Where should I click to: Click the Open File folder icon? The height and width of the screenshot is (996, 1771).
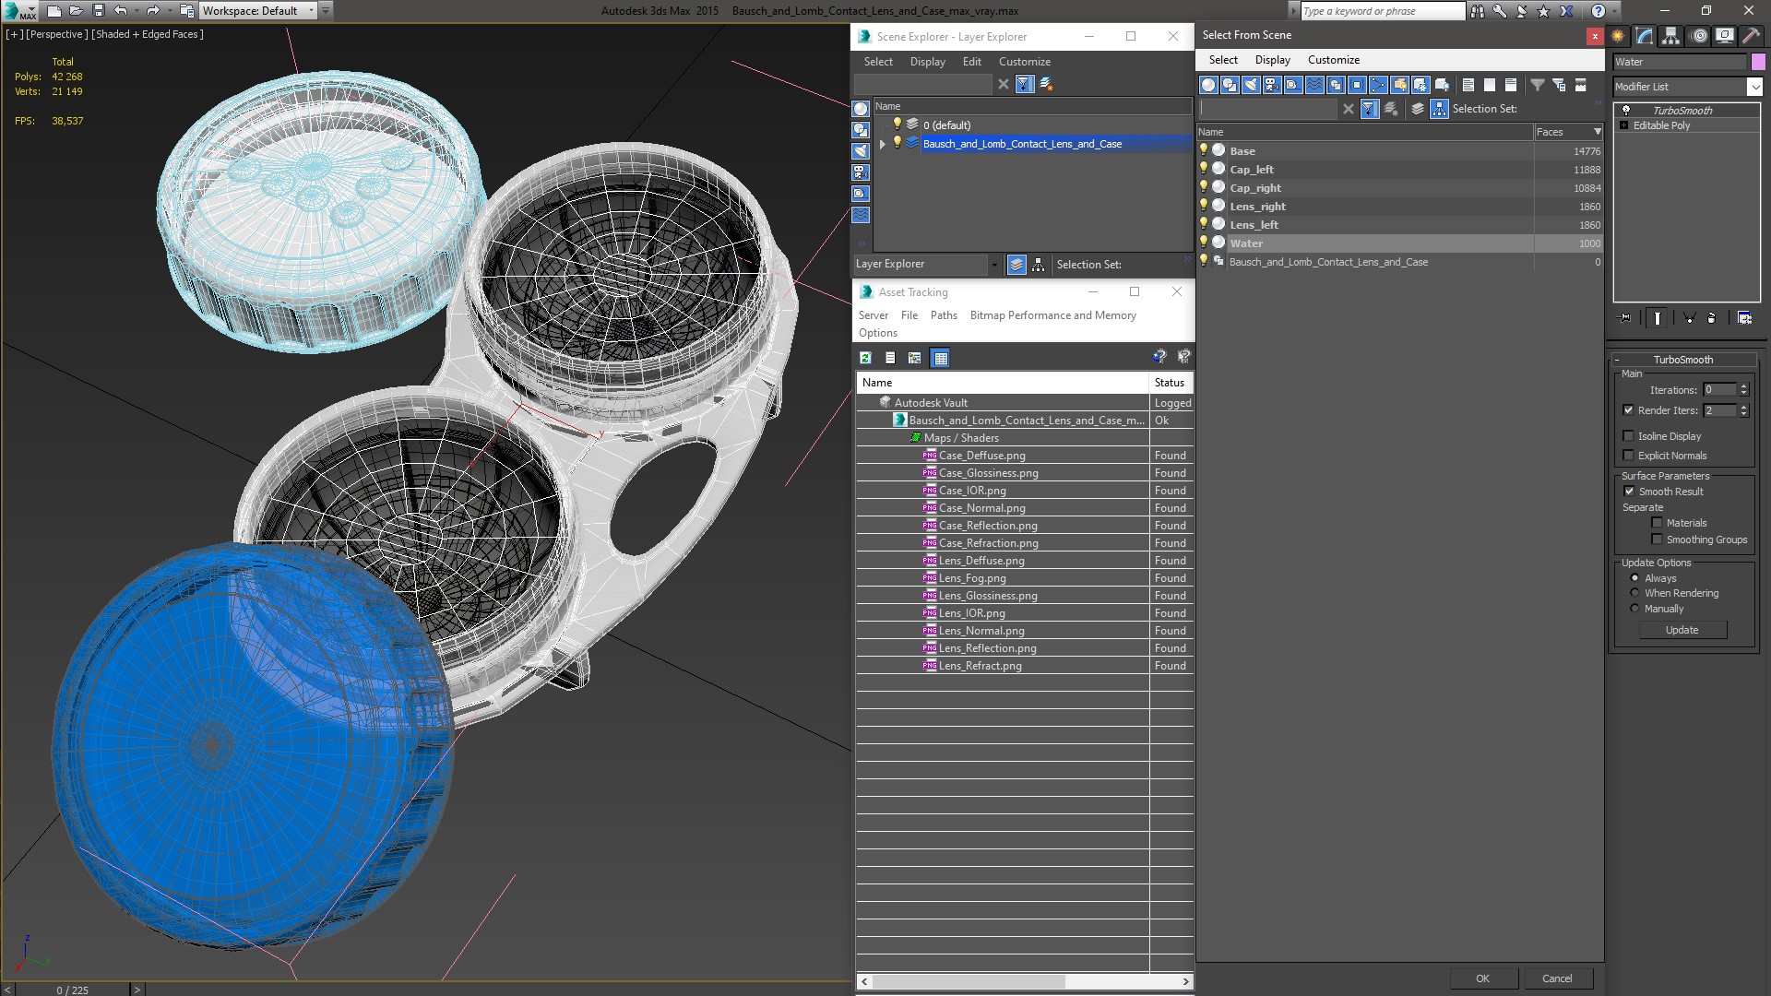[x=77, y=11]
